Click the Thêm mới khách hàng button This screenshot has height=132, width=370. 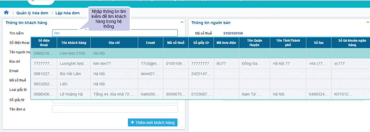153,123
